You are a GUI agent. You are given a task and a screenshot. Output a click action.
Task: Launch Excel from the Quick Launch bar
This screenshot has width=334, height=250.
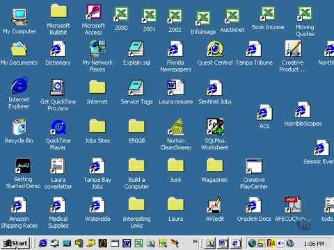[138, 243]
